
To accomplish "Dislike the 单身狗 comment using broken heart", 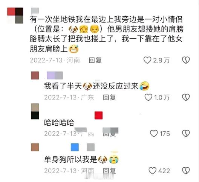I will point(186,171).
